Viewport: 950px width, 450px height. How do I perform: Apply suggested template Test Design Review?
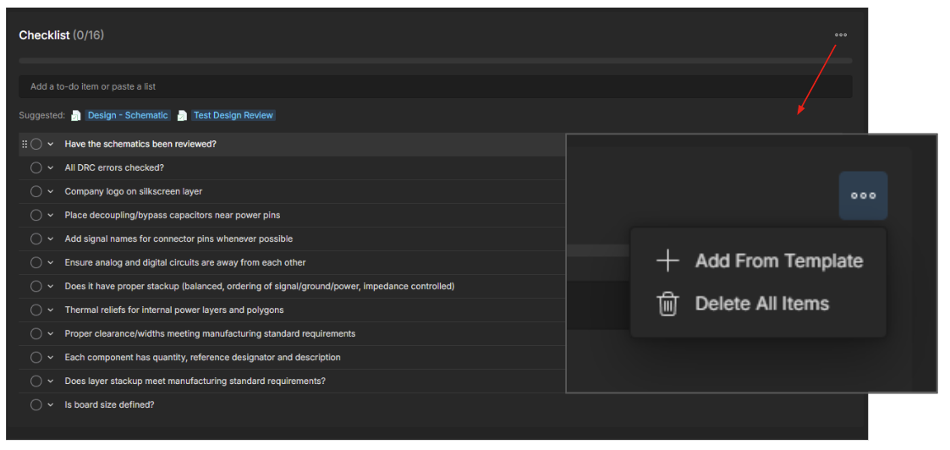coord(233,115)
